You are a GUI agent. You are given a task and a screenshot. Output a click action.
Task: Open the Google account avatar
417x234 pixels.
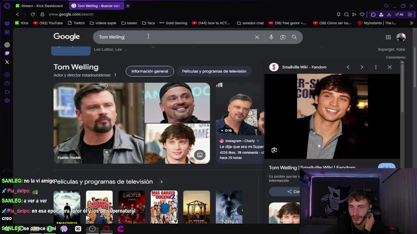pyautogui.click(x=401, y=37)
